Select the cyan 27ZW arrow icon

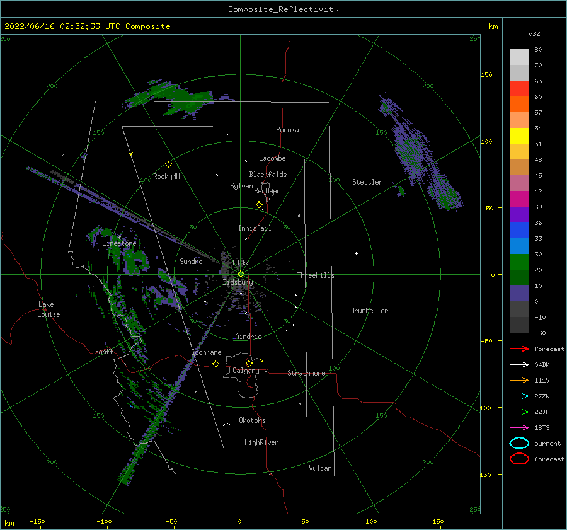coord(519,396)
